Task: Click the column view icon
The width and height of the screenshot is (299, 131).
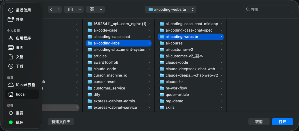Action: tap(70, 9)
